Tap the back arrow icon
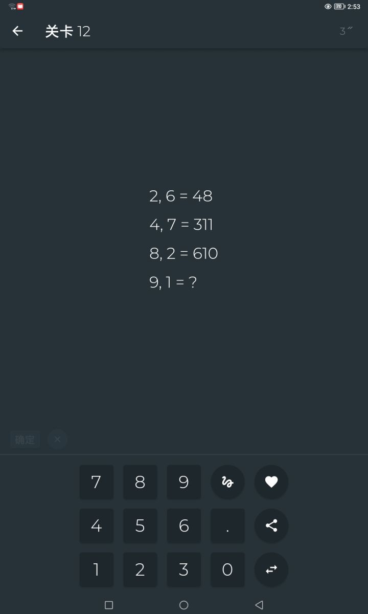Image resolution: width=368 pixels, height=614 pixels. click(x=18, y=31)
